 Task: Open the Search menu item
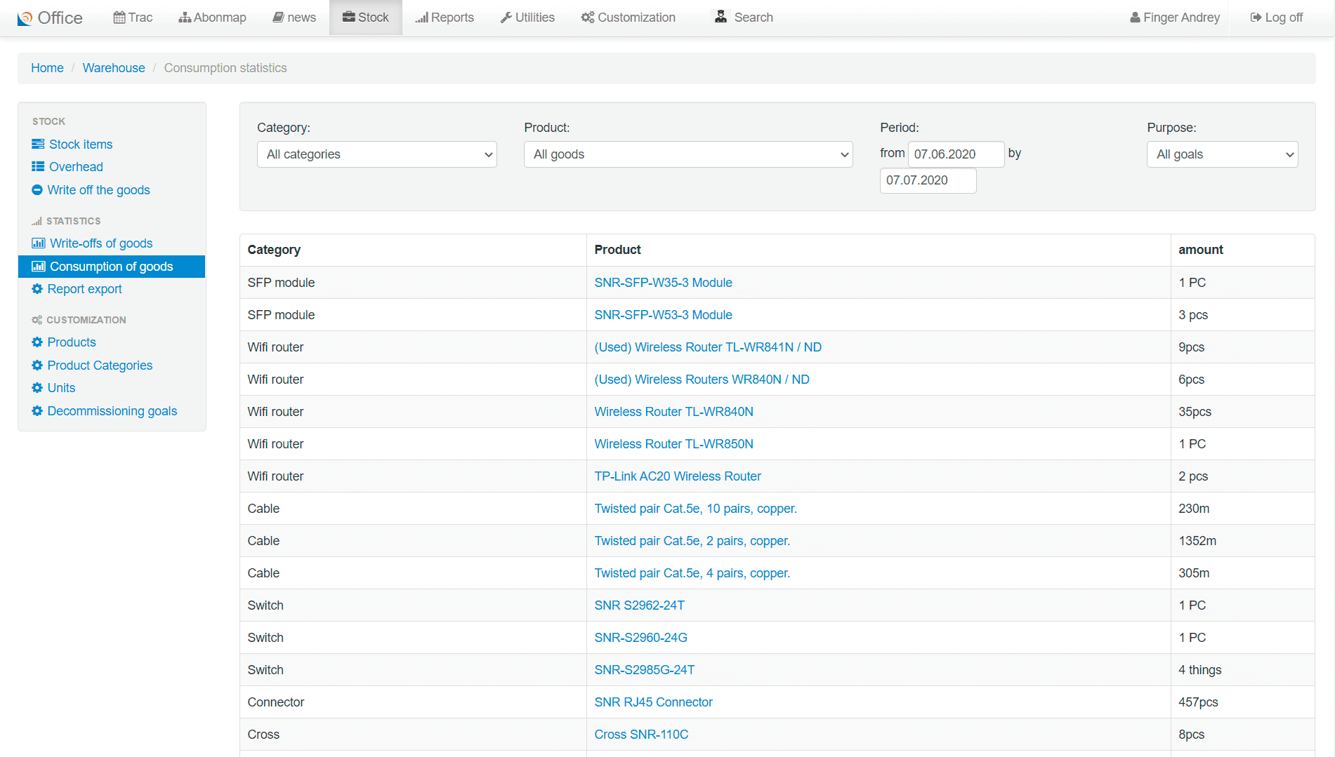pos(744,18)
